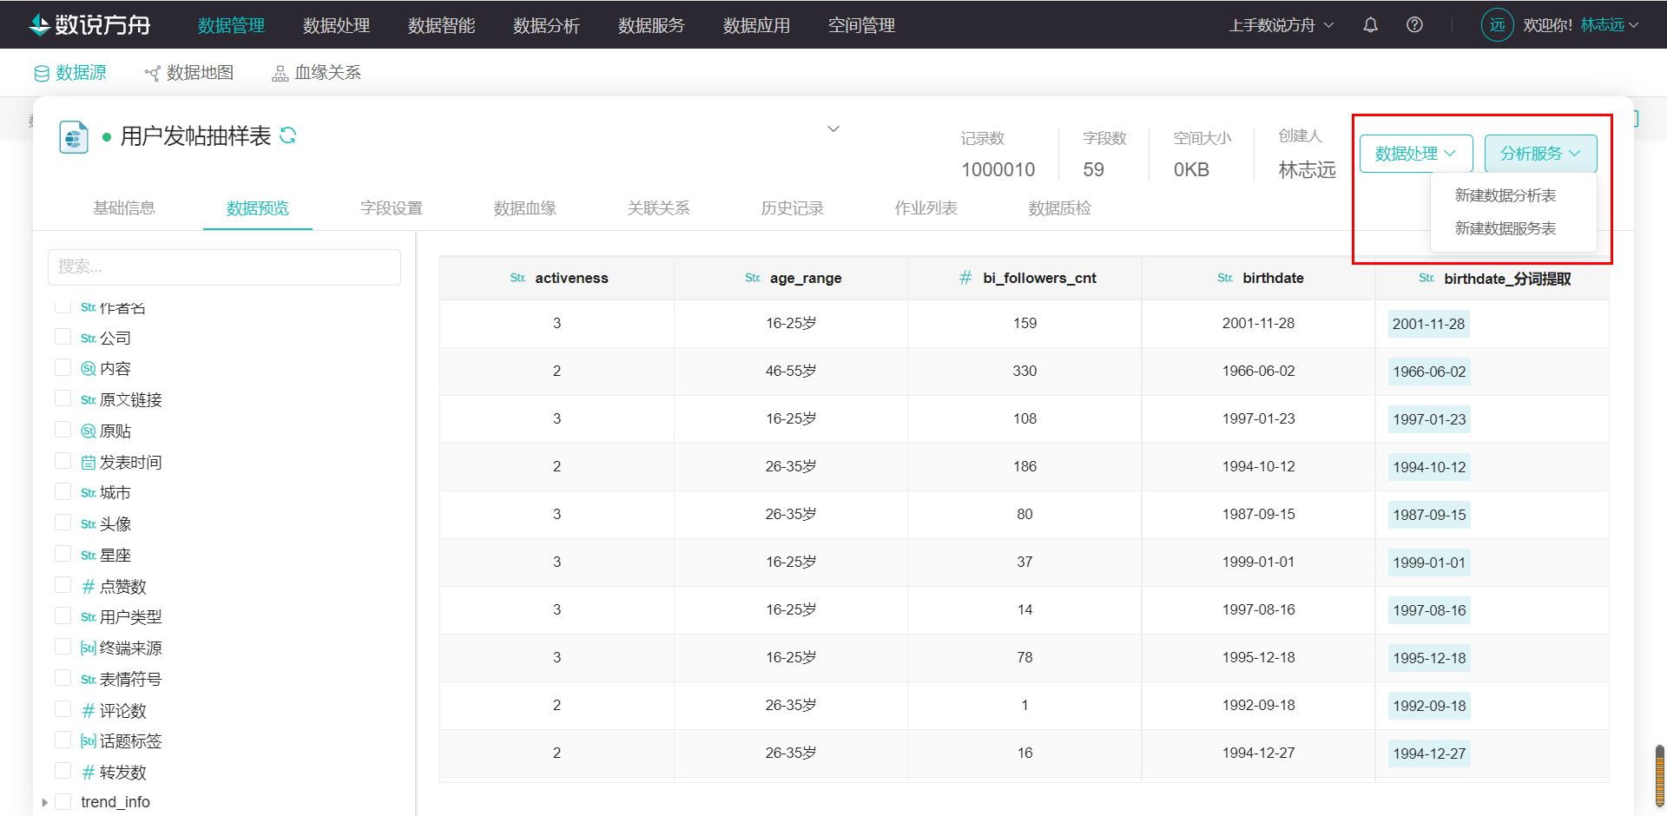
Task: Open the 林志远 user menu
Action: (1609, 25)
